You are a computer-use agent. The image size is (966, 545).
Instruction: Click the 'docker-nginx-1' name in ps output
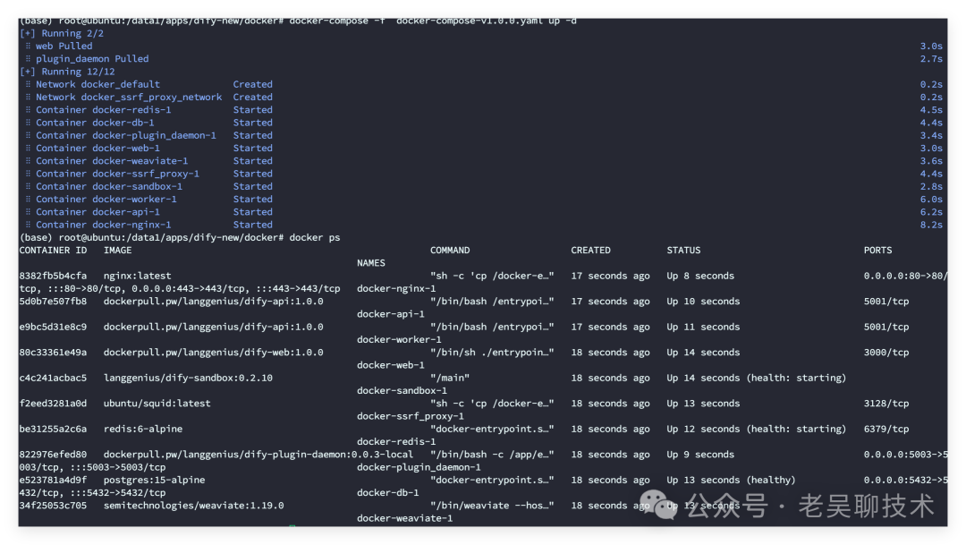[396, 288]
